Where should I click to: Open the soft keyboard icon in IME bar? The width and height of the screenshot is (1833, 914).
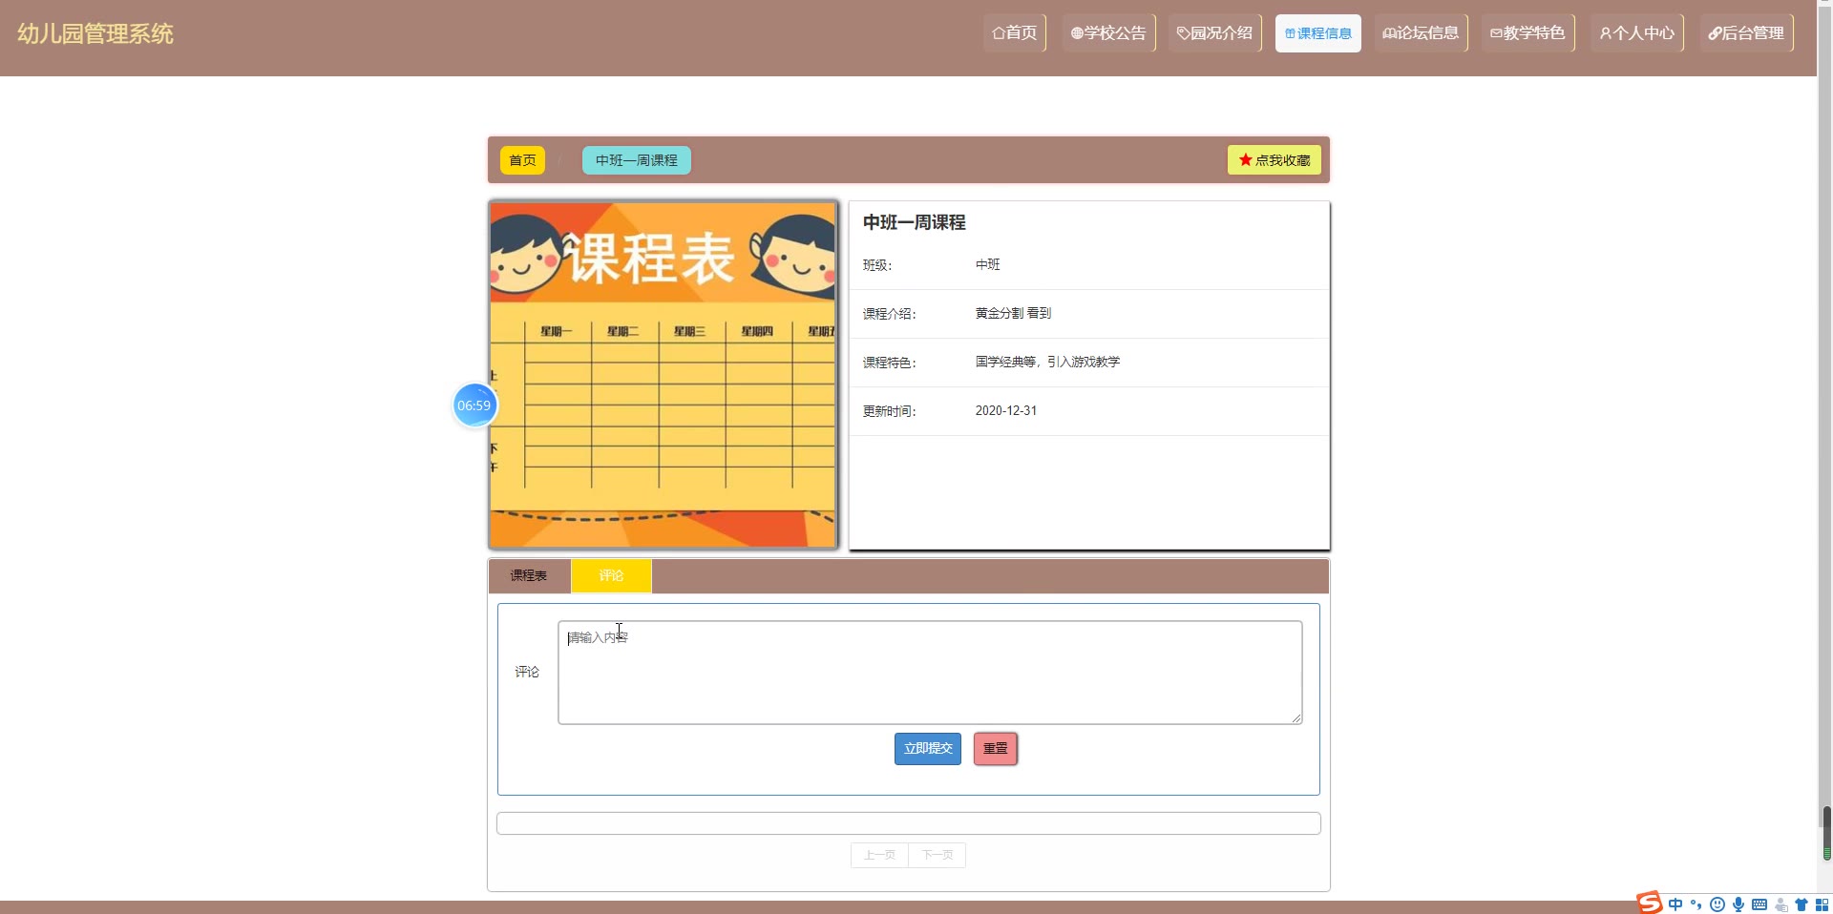pyautogui.click(x=1759, y=904)
